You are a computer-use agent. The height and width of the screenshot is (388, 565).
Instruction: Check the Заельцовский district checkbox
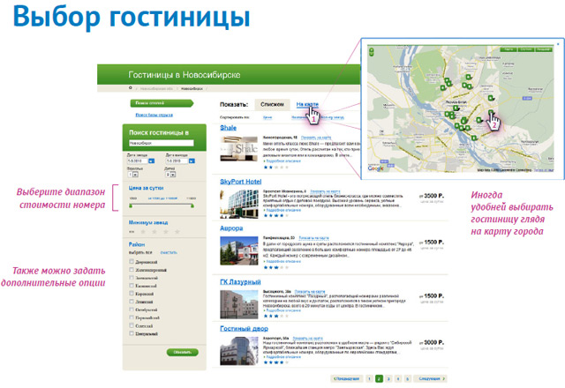click(x=132, y=278)
